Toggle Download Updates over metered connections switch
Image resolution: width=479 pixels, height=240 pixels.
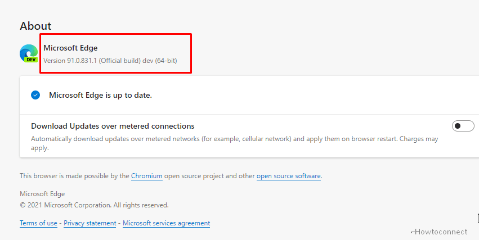[x=463, y=126]
